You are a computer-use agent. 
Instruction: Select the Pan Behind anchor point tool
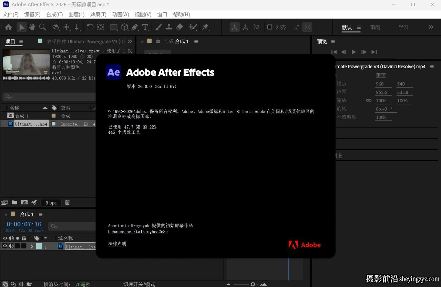tap(101, 27)
